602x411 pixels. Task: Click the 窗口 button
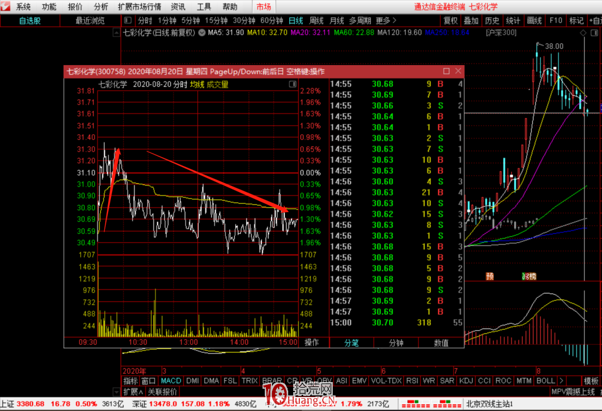(x=149, y=381)
